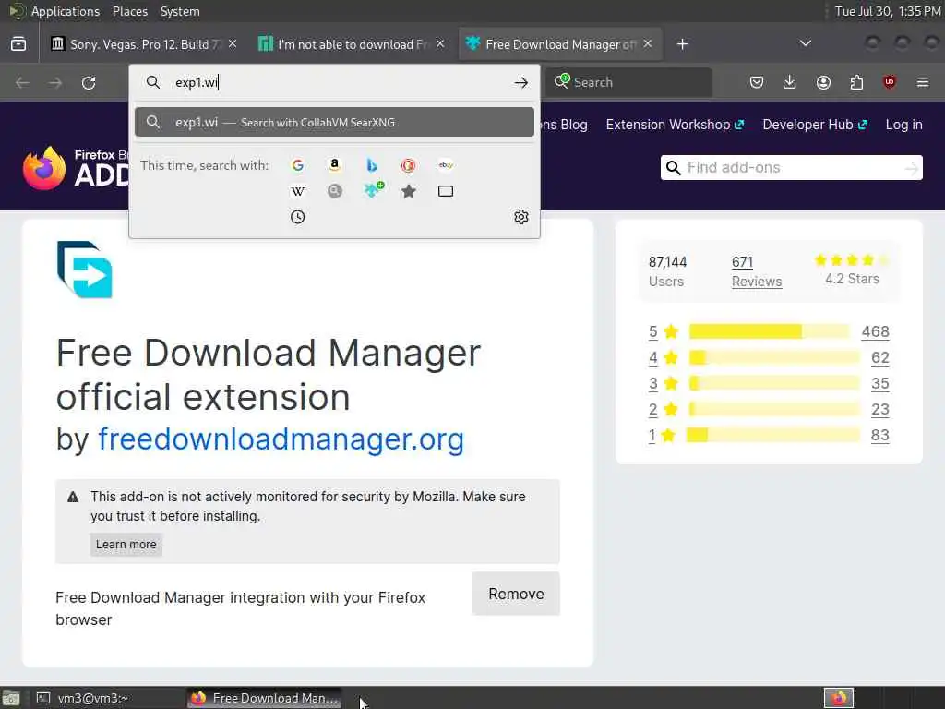Search this time with Wikipedia

[298, 191]
